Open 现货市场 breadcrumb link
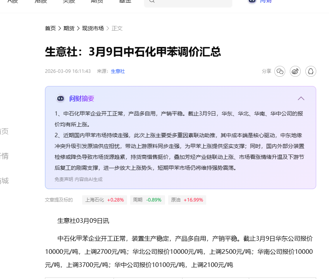Image resolution: width=329 pixels, height=279 pixels. (x=93, y=28)
